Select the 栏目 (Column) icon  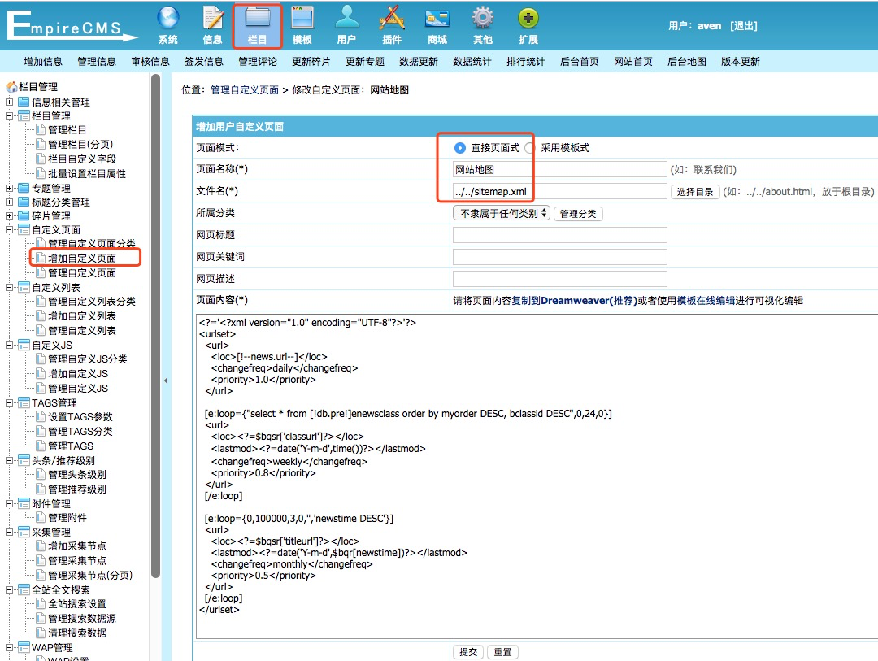pos(258,24)
